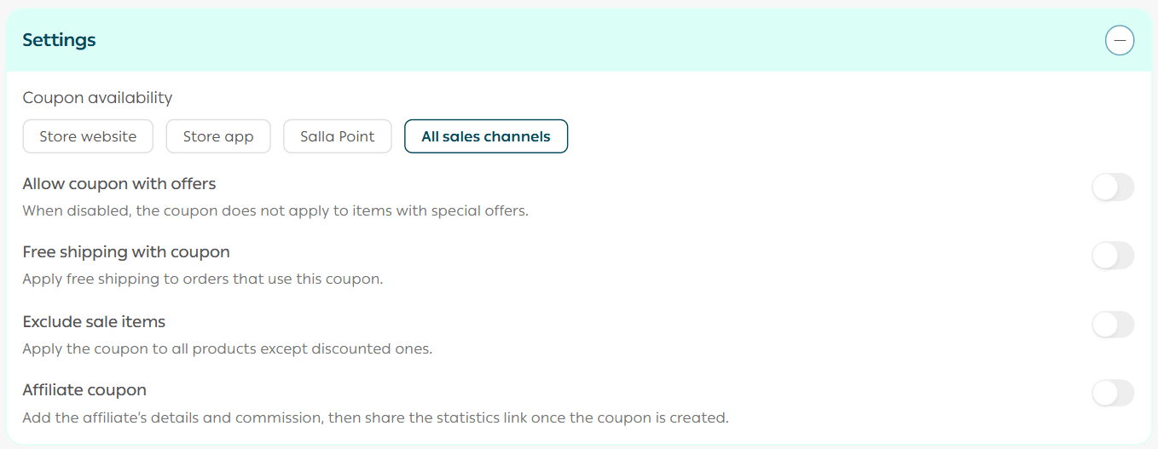Screen dimensions: 1158x449
Task: Choose Salla Point availability
Action: coord(337,136)
